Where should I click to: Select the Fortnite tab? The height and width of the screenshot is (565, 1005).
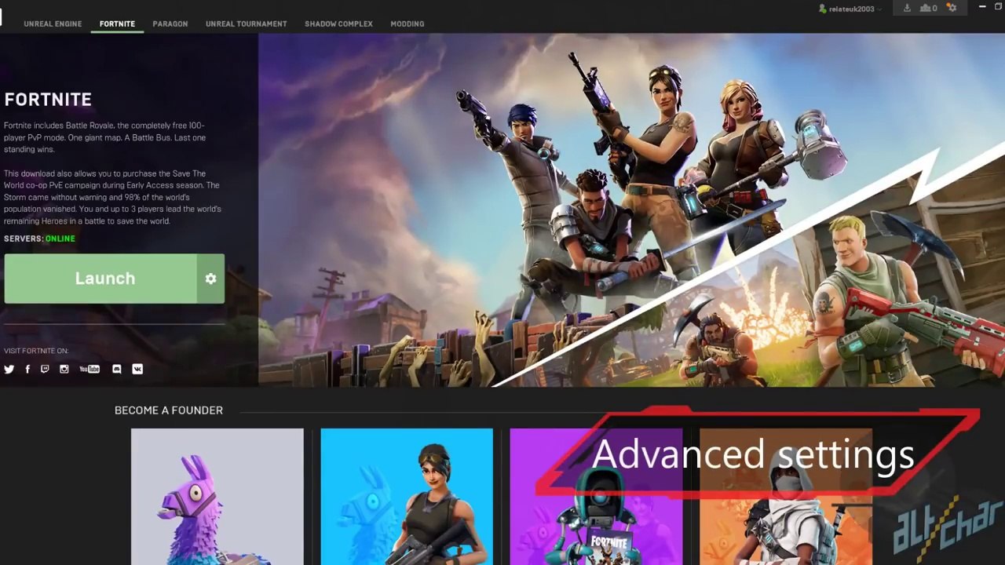pos(117,24)
